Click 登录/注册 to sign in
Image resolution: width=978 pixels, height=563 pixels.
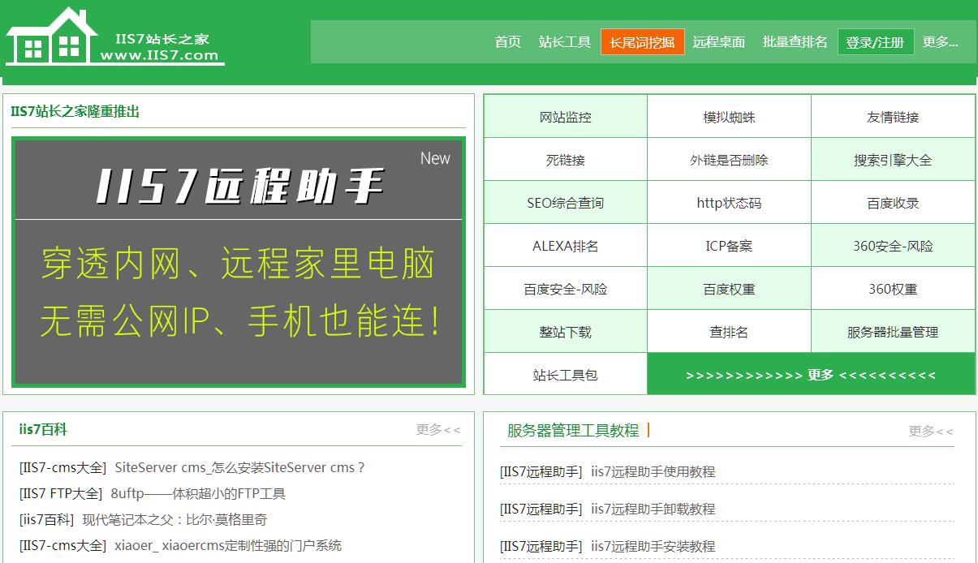click(874, 41)
